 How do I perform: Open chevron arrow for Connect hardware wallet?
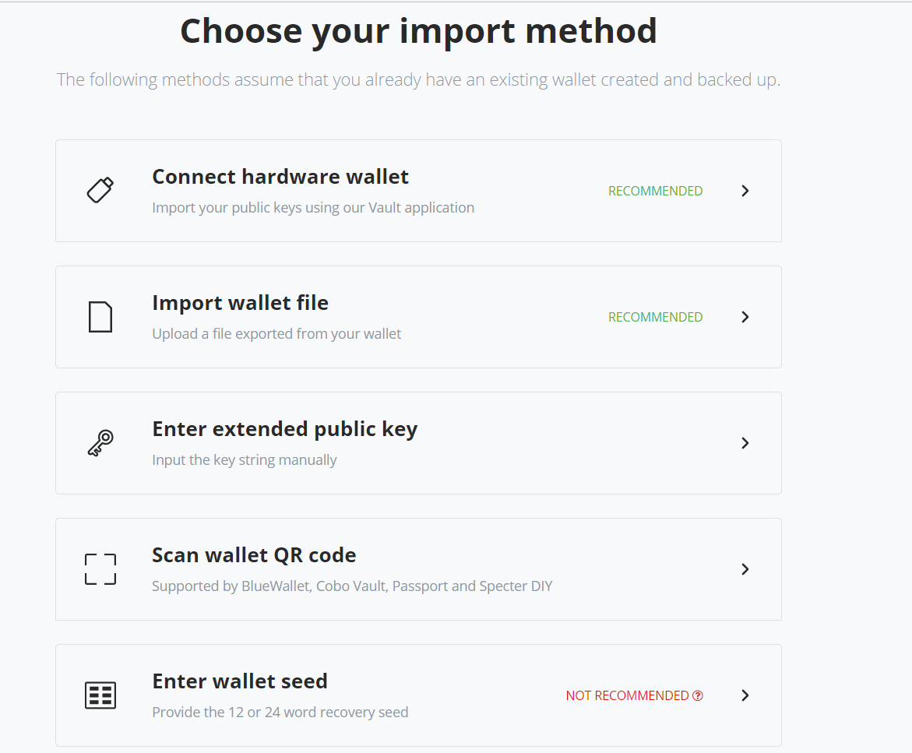[x=745, y=191]
